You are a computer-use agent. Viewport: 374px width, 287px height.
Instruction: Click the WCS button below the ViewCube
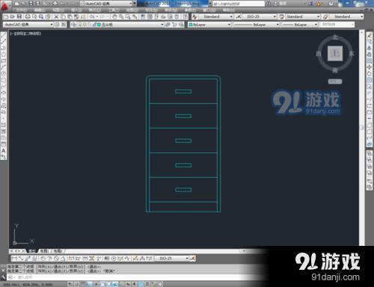pyautogui.click(x=335, y=81)
